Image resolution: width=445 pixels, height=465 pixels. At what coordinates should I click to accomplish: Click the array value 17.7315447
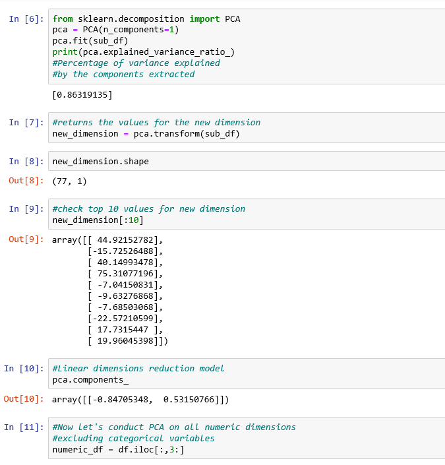123,330
